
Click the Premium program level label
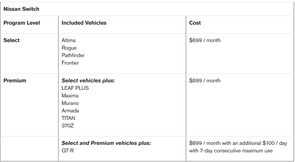coord(15,81)
